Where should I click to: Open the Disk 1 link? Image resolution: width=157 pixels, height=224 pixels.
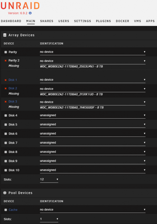point(13,80)
